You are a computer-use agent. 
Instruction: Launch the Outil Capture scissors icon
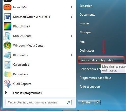tap(7, 84)
